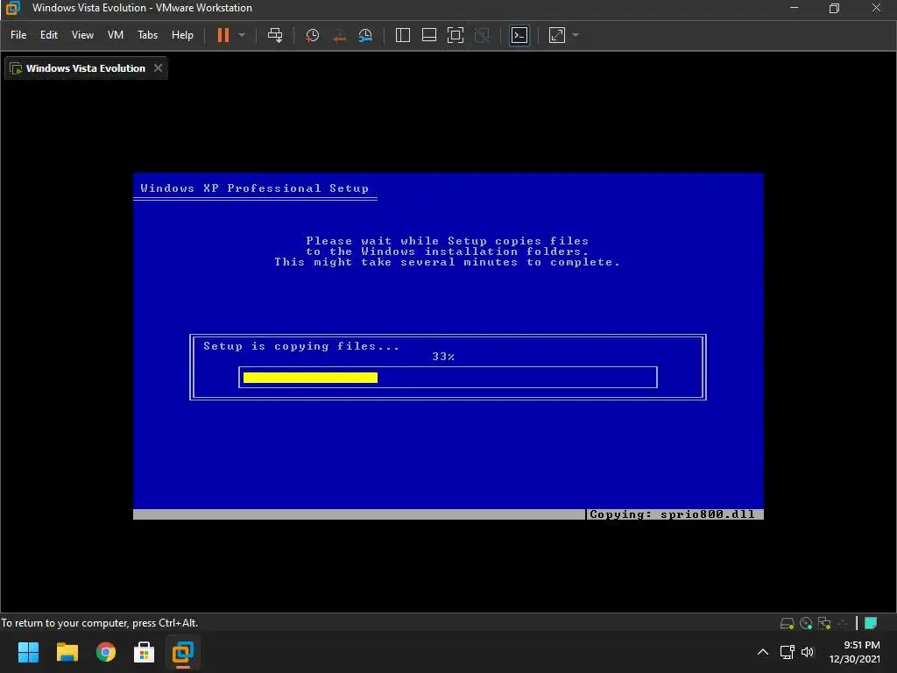Click the 33% progress text

[x=443, y=357]
